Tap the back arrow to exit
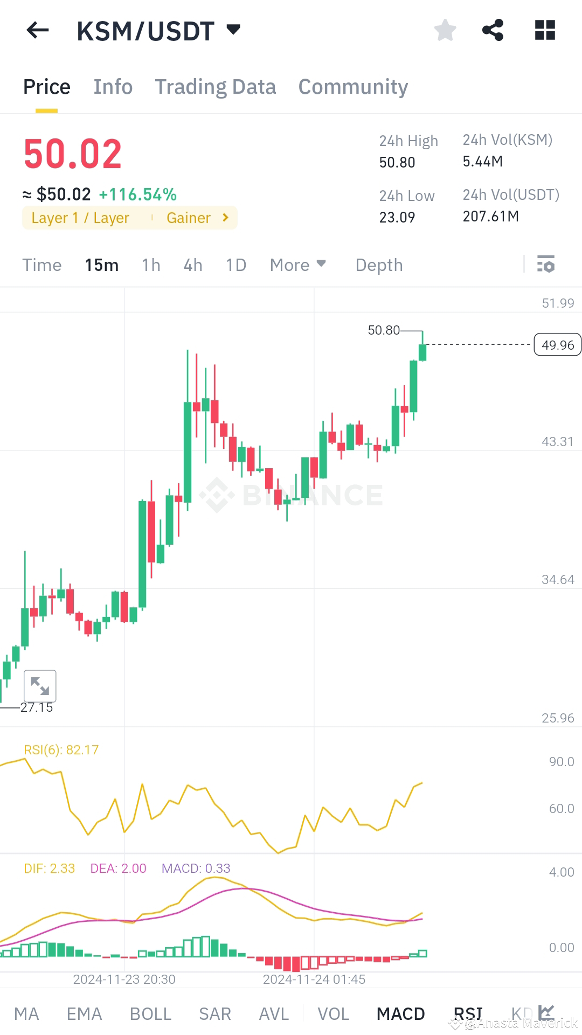Image resolution: width=582 pixels, height=1035 pixels. (37, 30)
